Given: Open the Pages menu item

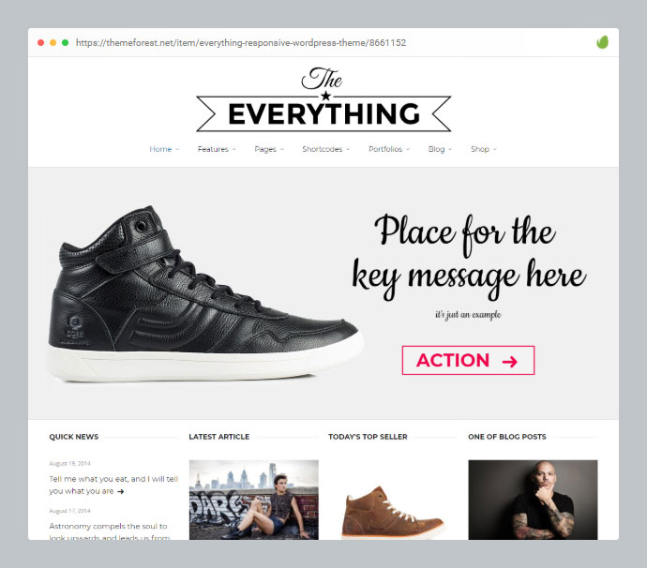Looking at the screenshot, I should 265,149.
